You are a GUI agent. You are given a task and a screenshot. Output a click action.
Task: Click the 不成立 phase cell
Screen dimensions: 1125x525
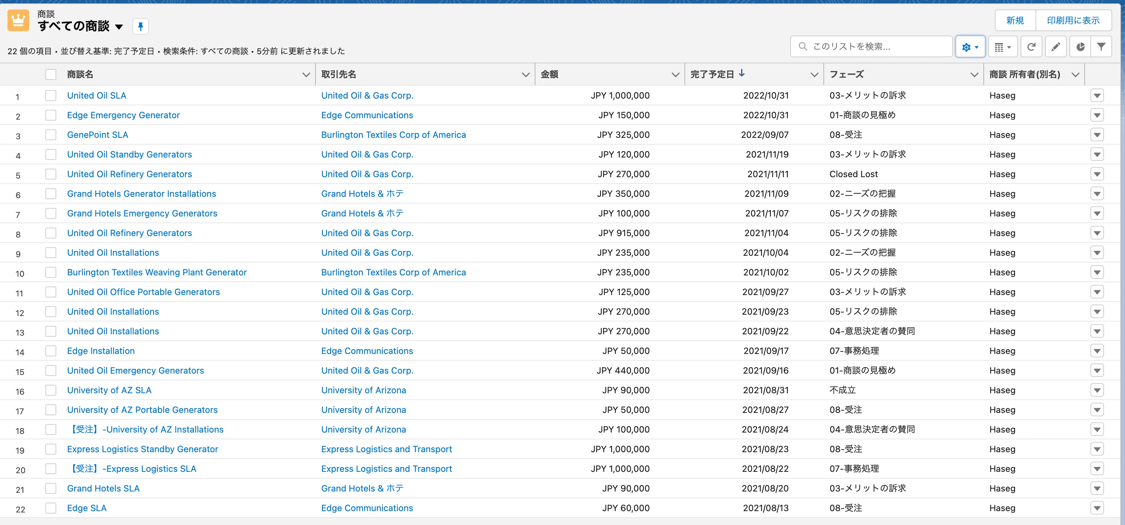click(x=842, y=390)
